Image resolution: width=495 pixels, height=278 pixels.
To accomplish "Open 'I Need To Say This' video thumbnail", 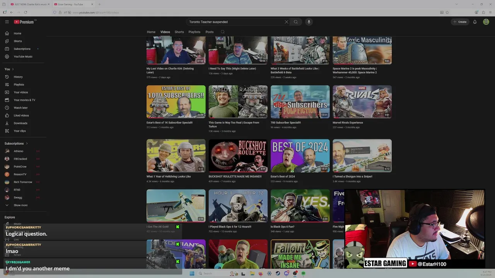I will coord(238,50).
